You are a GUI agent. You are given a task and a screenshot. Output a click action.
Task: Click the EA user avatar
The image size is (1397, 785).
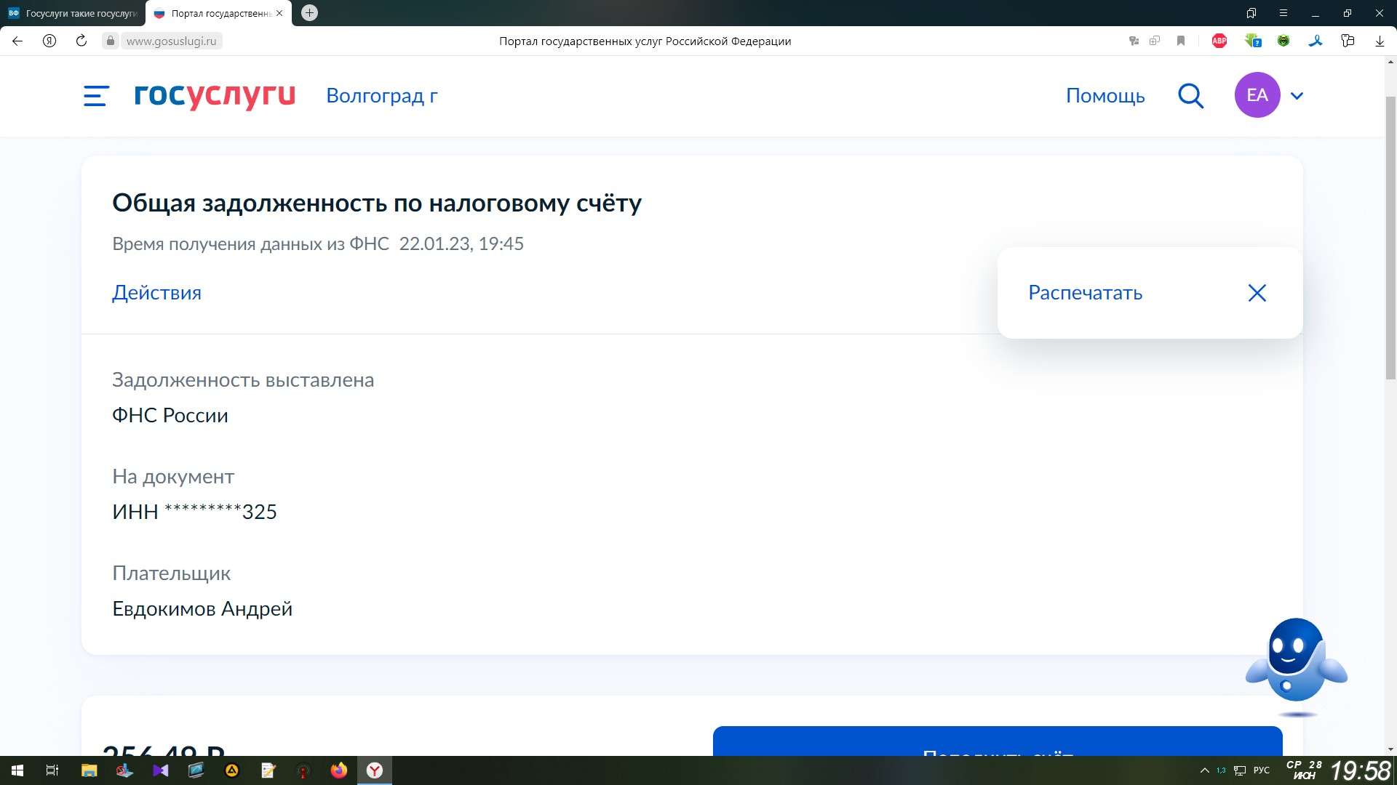pos(1257,95)
